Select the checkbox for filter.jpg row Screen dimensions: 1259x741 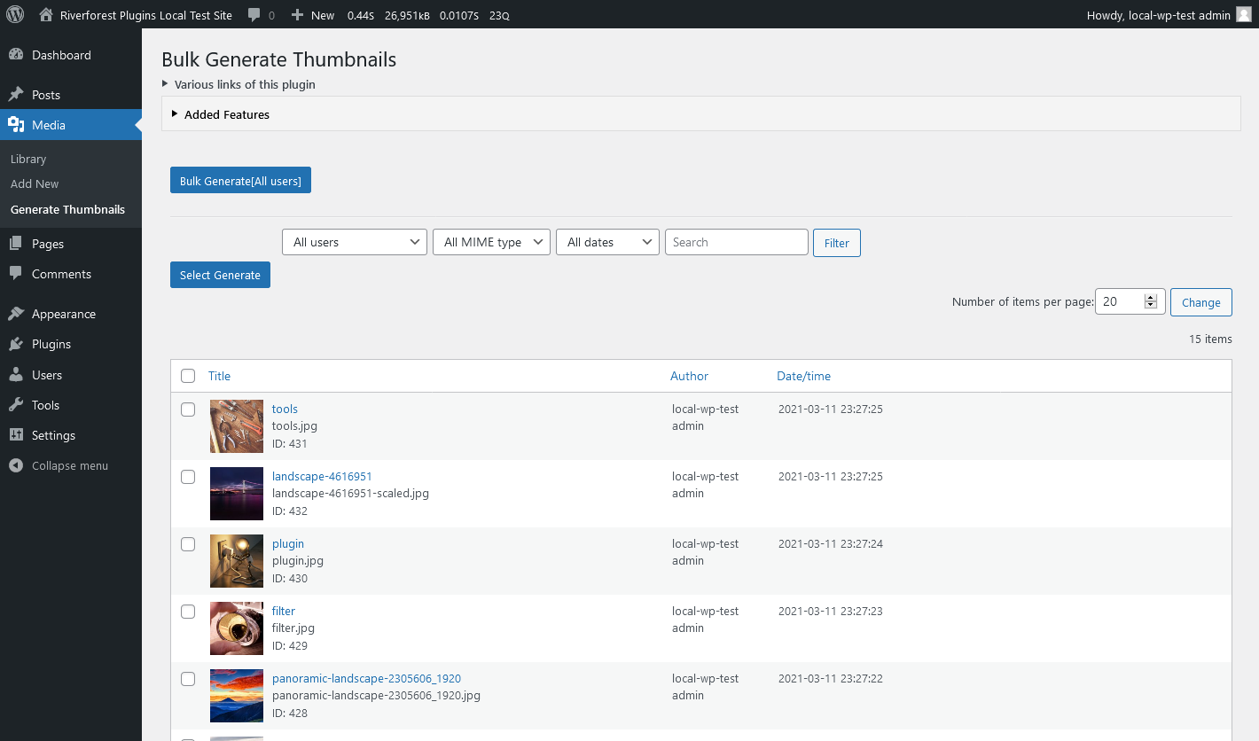pos(188,612)
